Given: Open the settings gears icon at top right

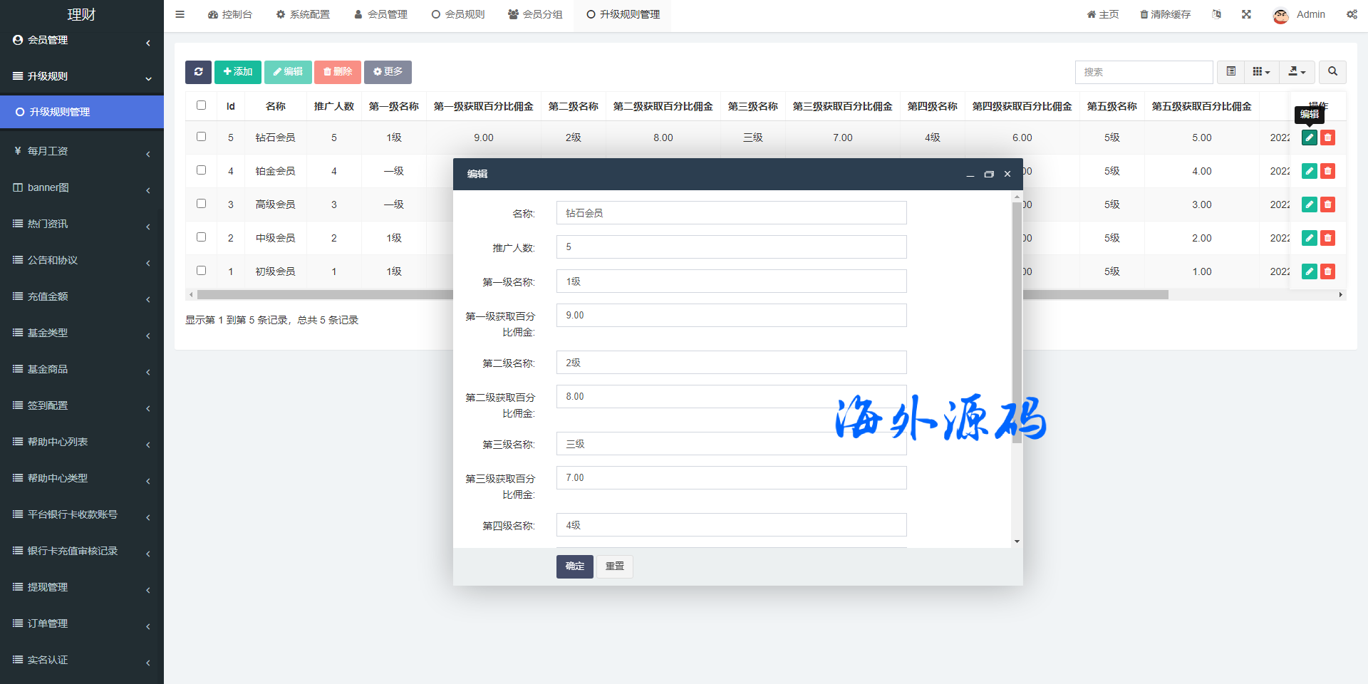Looking at the screenshot, I should [x=1352, y=14].
